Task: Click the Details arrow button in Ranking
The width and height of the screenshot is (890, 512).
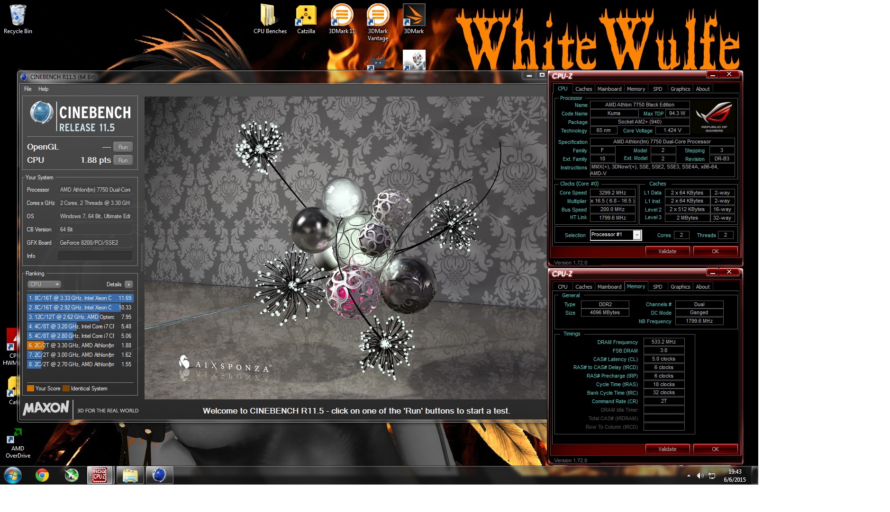Action: pyautogui.click(x=128, y=284)
